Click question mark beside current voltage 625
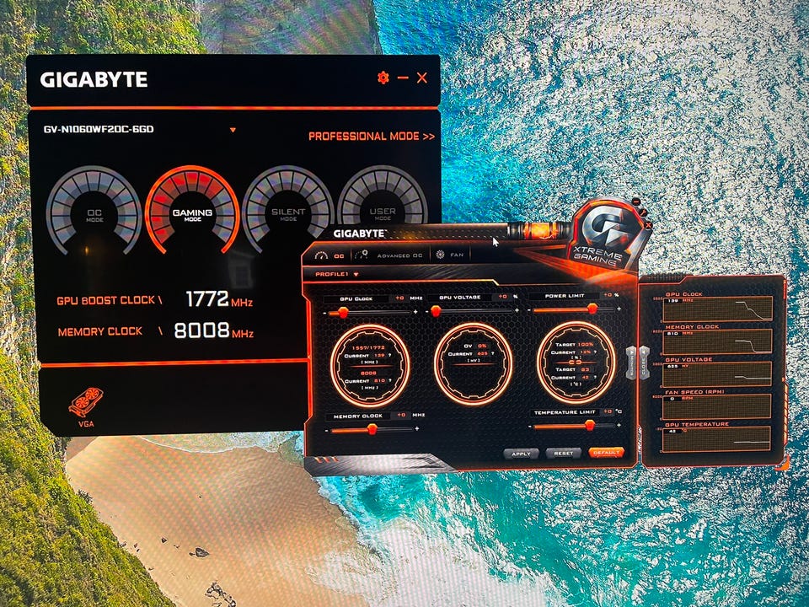This screenshot has height=607, width=809. [x=493, y=353]
